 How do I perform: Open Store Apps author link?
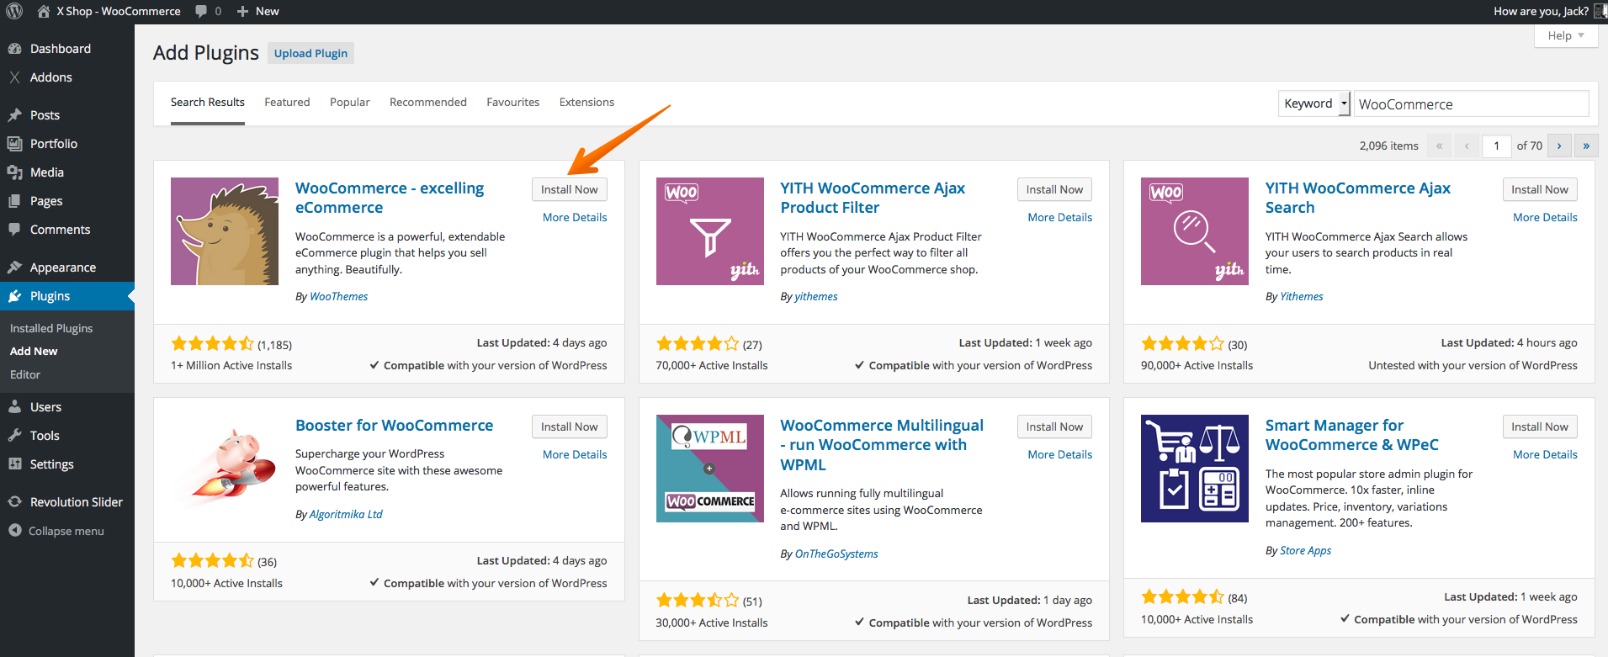(1305, 550)
